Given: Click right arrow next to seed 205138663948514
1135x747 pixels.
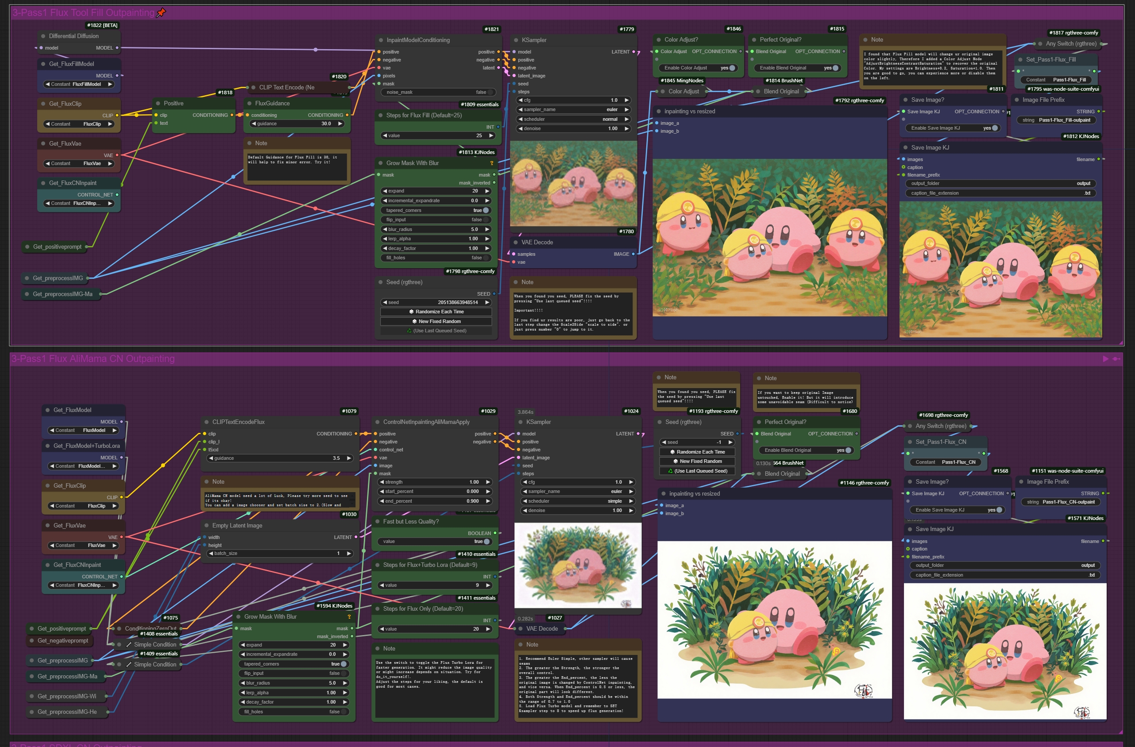Looking at the screenshot, I should coord(487,302).
